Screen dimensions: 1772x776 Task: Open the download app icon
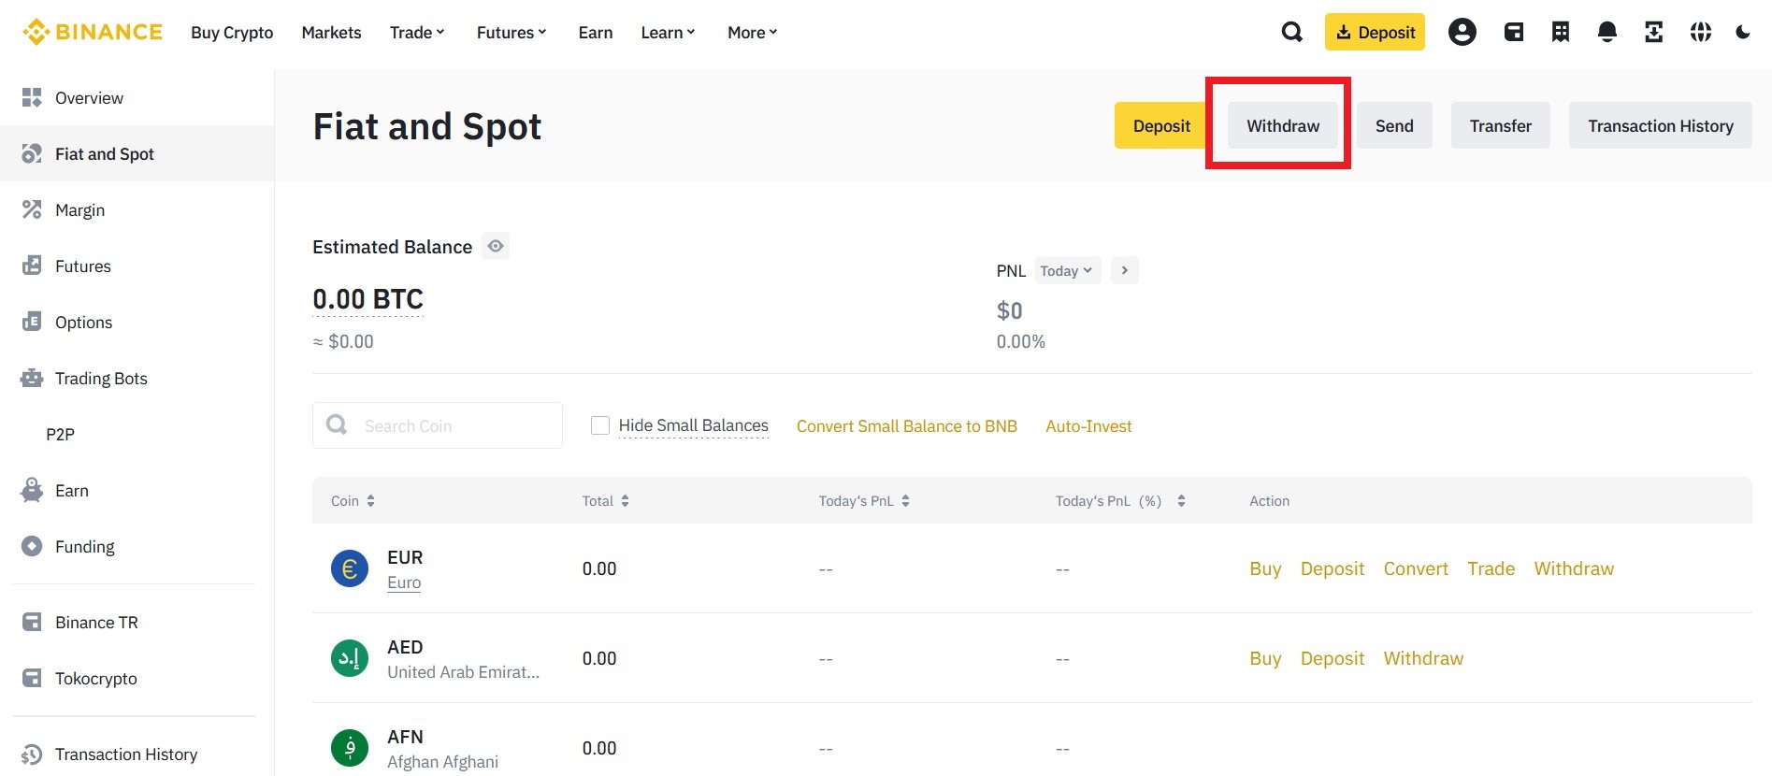(1654, 32)
